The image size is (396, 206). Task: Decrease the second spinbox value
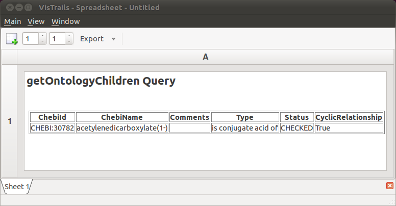(x=69, y=42)
